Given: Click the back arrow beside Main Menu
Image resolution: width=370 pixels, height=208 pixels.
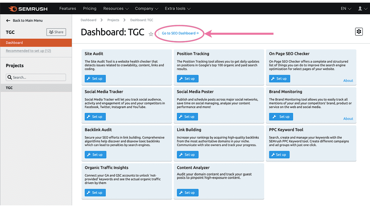Looking at the screenshot, I should (x=9, y=20).
